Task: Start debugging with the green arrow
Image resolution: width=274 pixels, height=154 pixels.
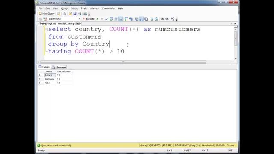Action: 97,19
